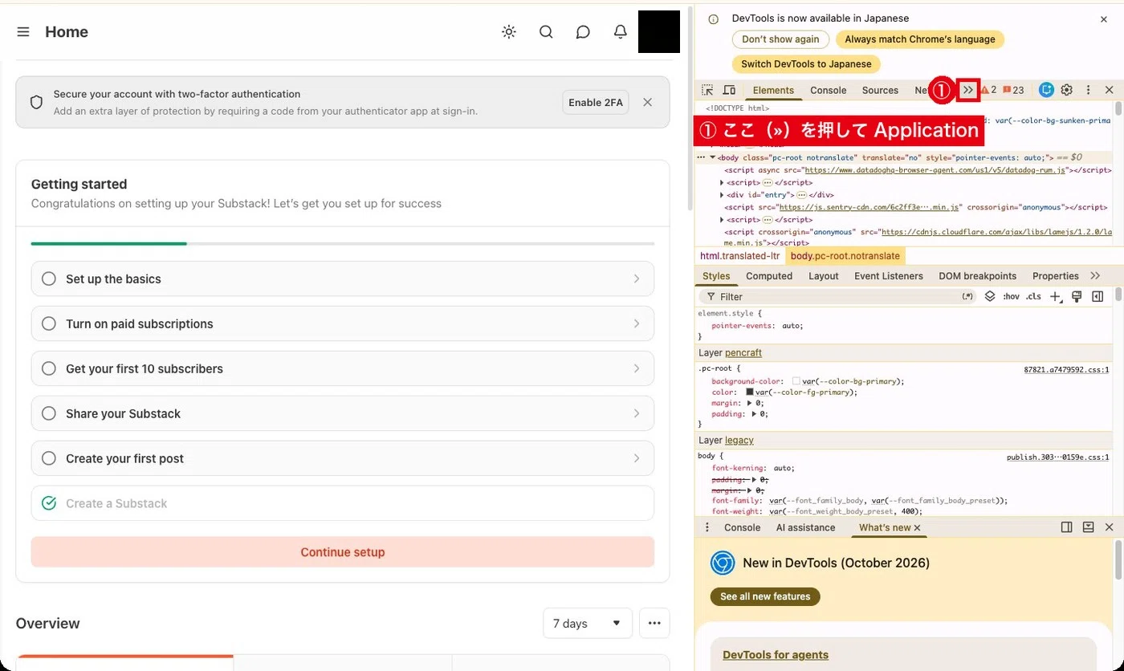Expand Create your first post chevron
The height and width of the screenshot is (671, 1124).
click(637, 458)
